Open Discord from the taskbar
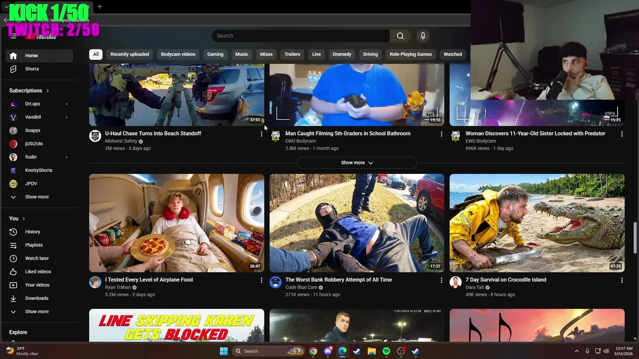639x359 pixels. click(x=327, y=351)
